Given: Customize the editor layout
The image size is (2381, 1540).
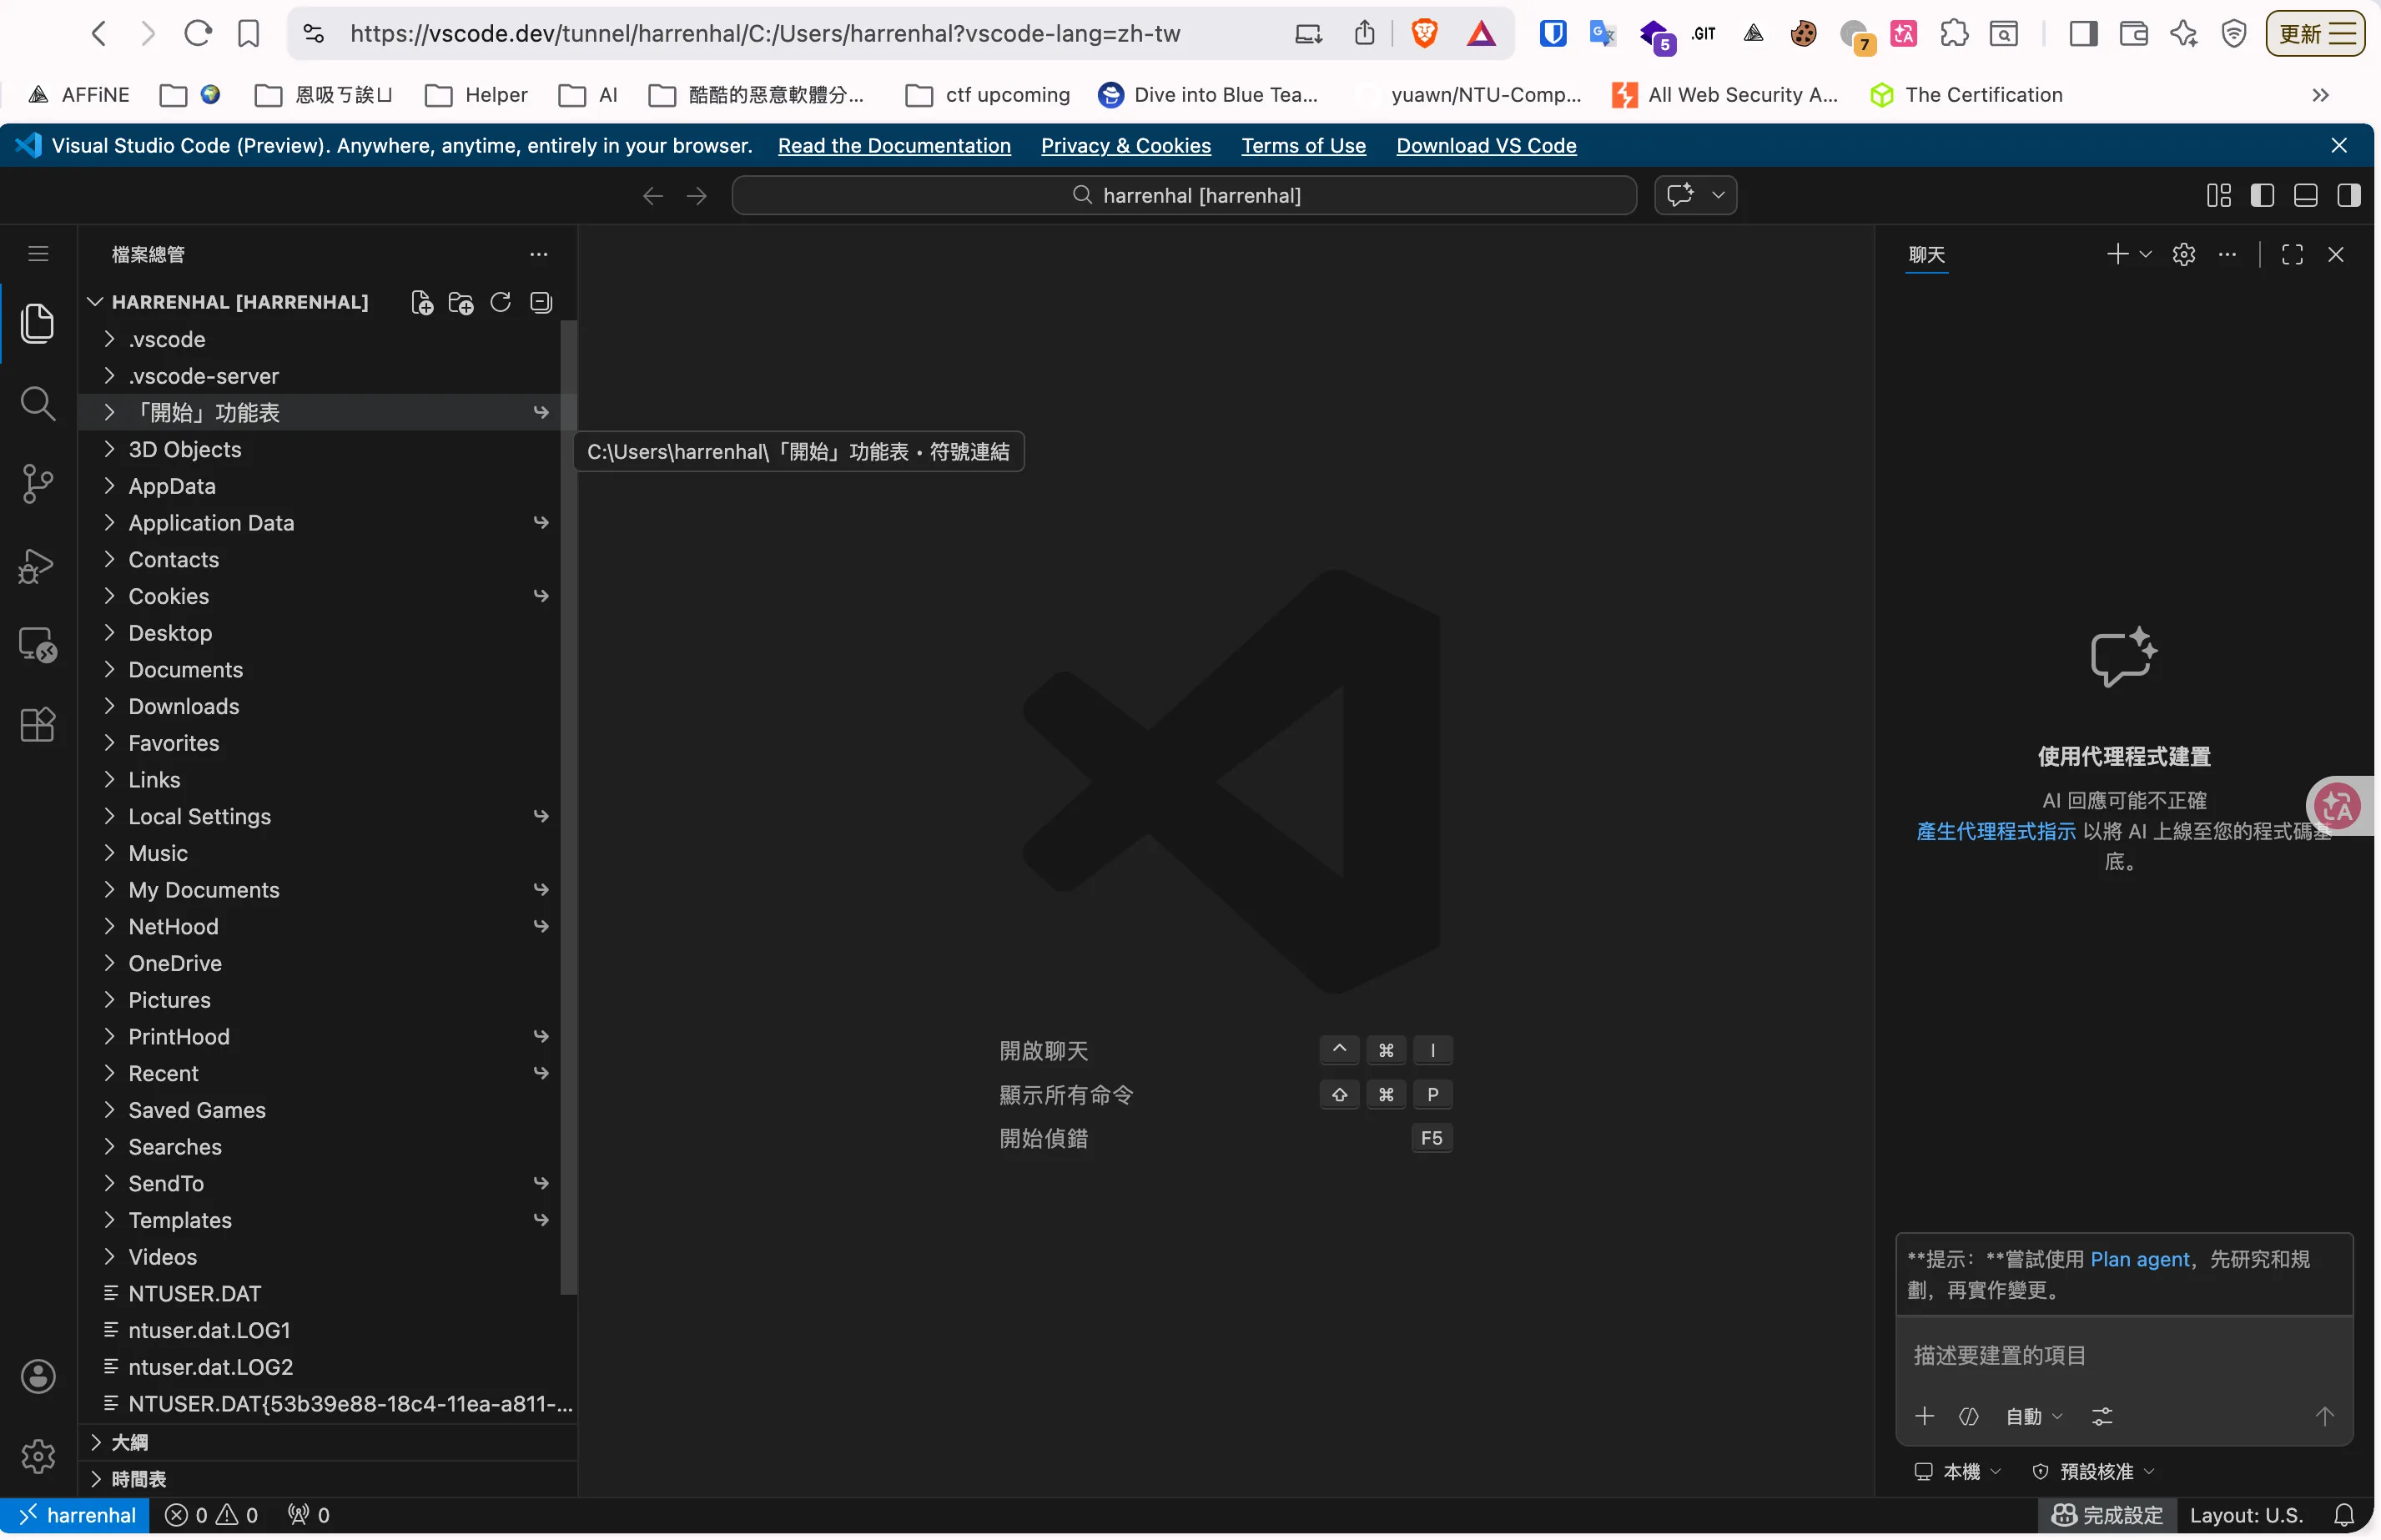Looking at the screenshot, I should (x=2219, y=196).
